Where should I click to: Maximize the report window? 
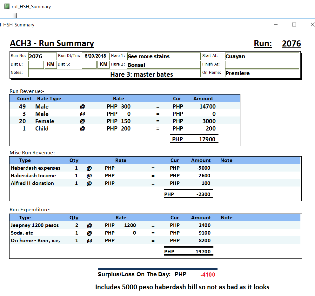(x=294, y=25)
